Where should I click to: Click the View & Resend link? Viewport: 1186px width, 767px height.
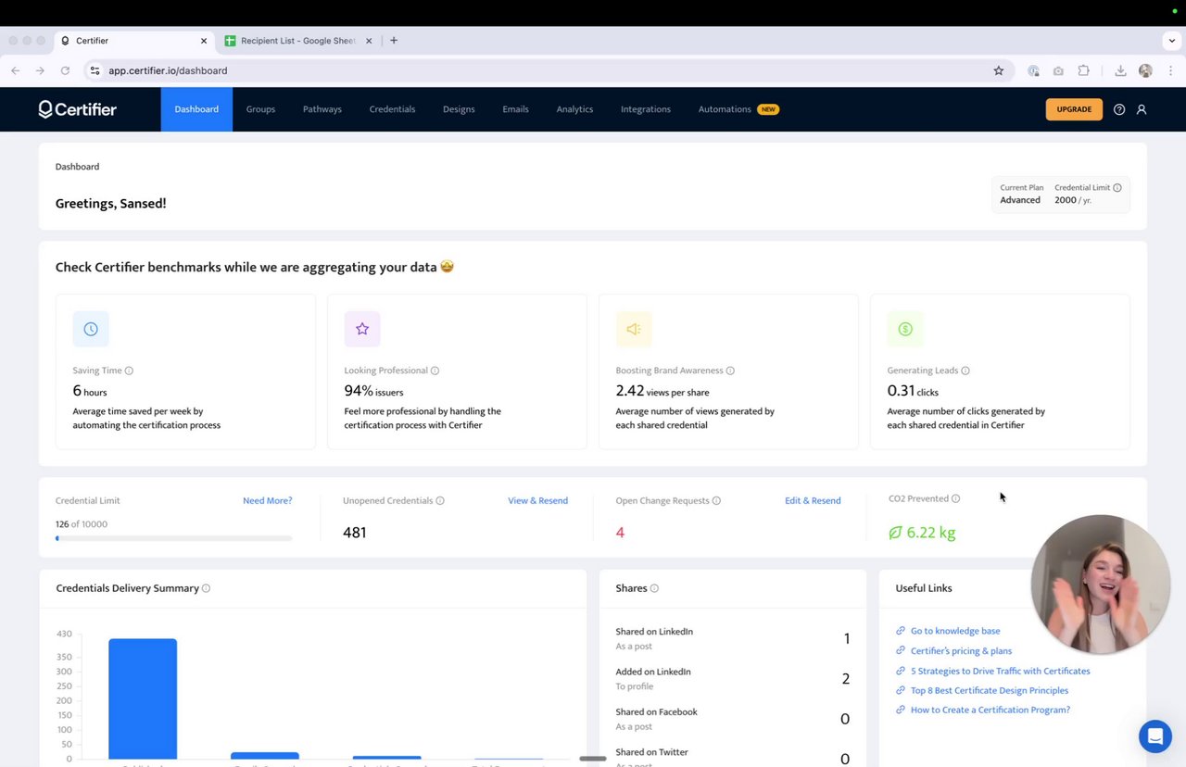[537, 501]
